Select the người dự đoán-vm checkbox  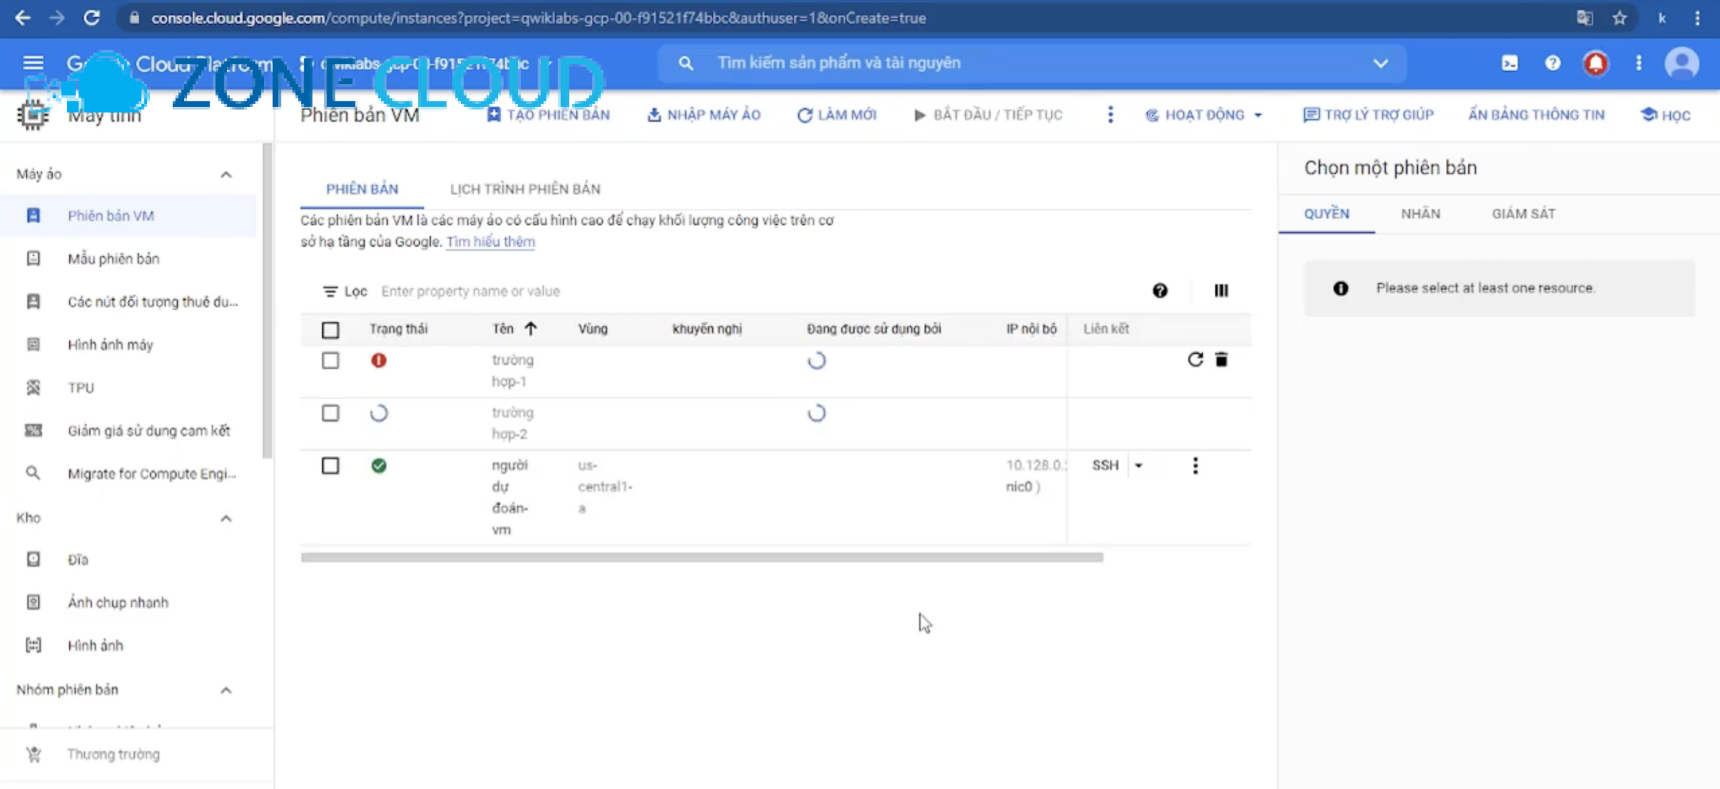coord(330,465)
